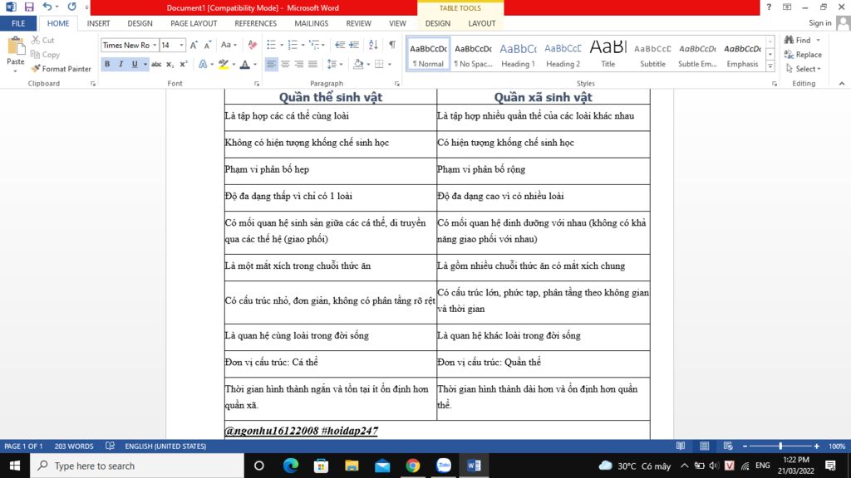Open spelling and proofing status icon
The image size is (851, 478).
111,446
